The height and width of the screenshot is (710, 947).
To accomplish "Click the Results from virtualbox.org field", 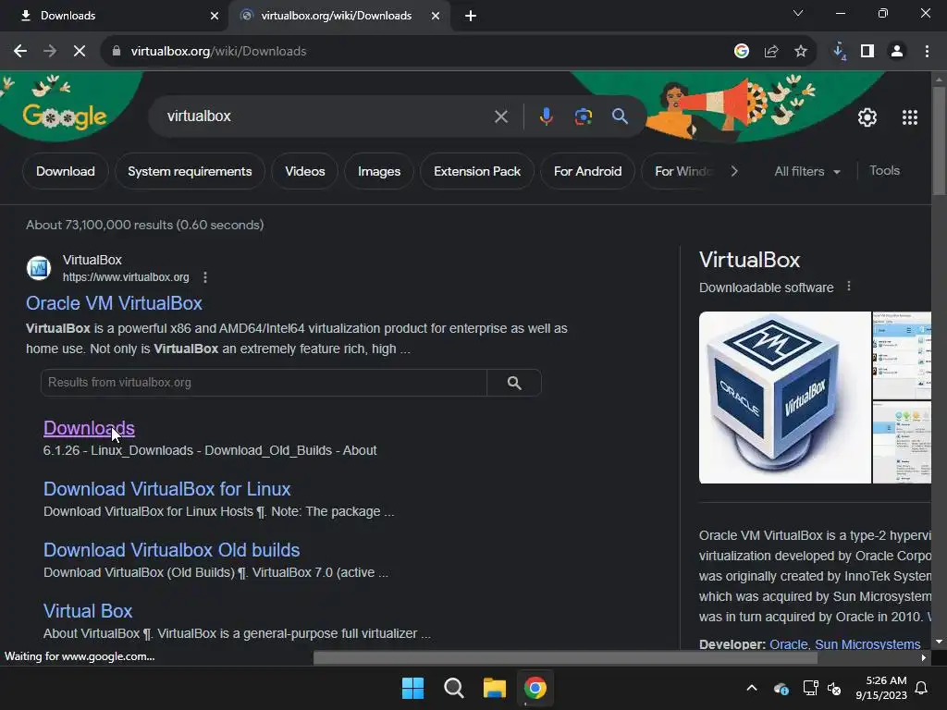I will pos(264,383).
